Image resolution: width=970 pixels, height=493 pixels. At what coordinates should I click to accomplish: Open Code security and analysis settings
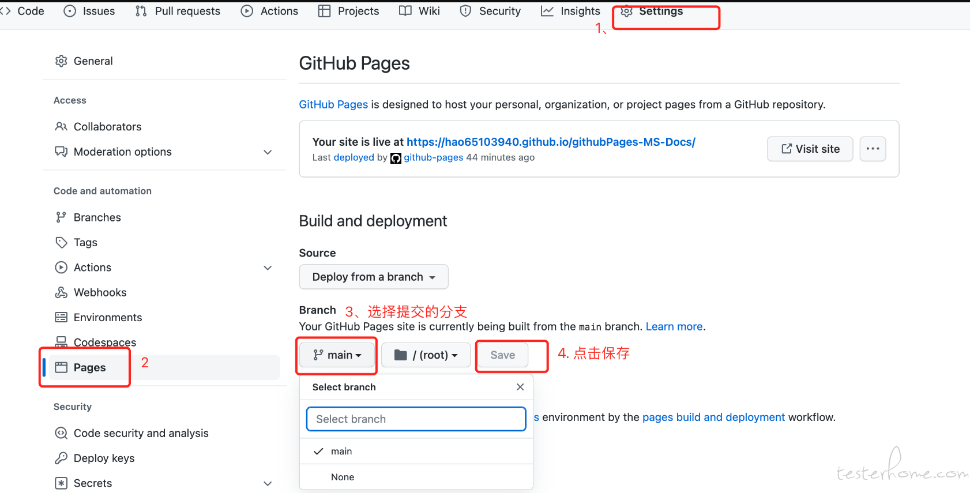pyautogui.click(x=141, y=433)
